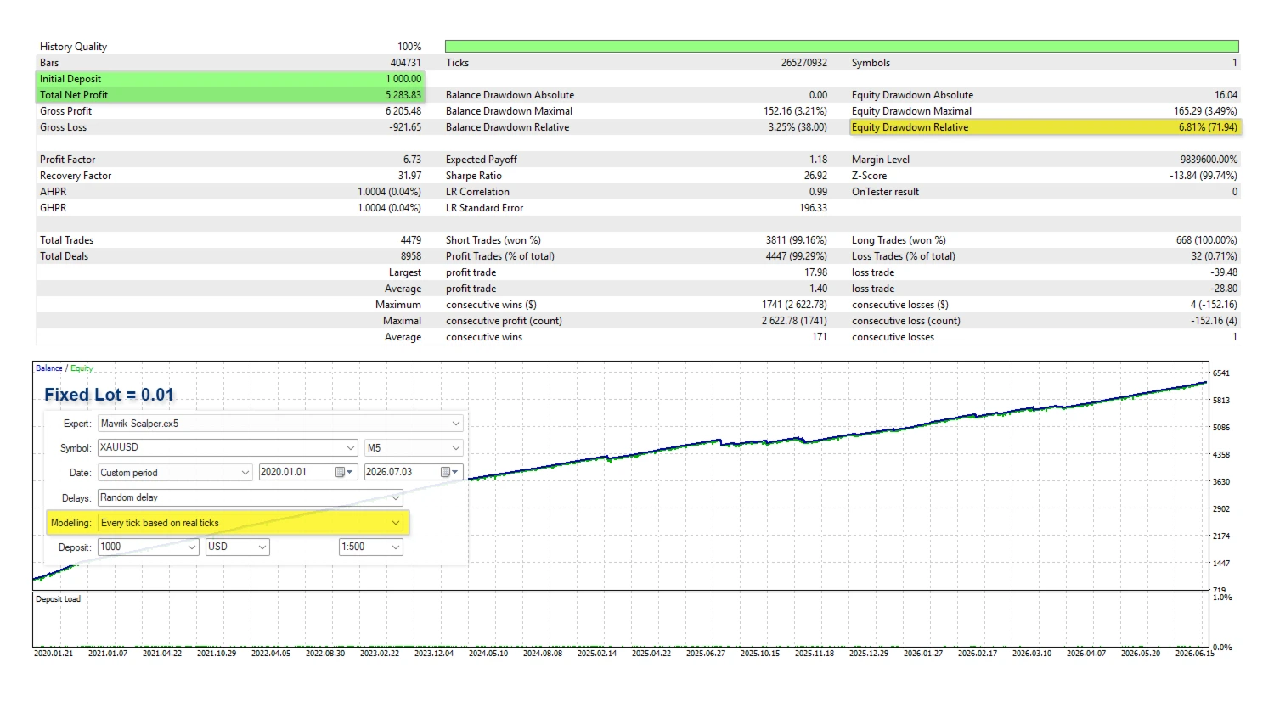
Task: Open the XAUUSD symbol dropdown
Action: point(351,447)
